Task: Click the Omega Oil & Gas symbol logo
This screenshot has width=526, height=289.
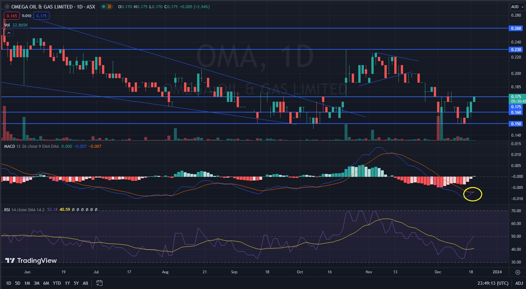Action: [7, 7]
